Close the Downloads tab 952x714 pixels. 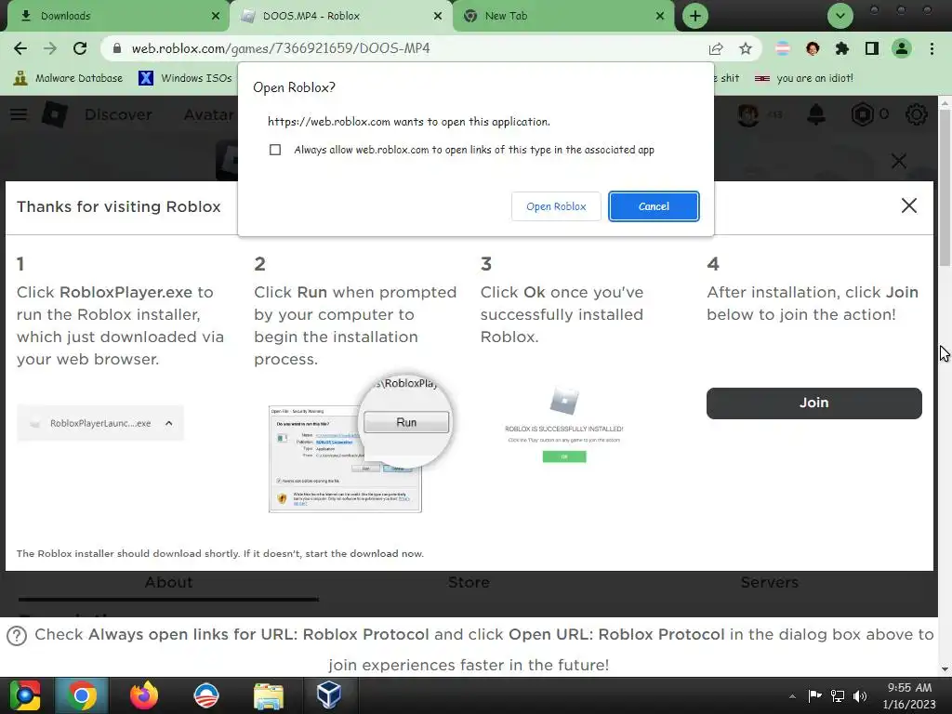(x=216, y=16)
